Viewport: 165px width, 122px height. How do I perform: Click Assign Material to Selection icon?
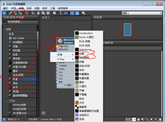click(20, 13)
